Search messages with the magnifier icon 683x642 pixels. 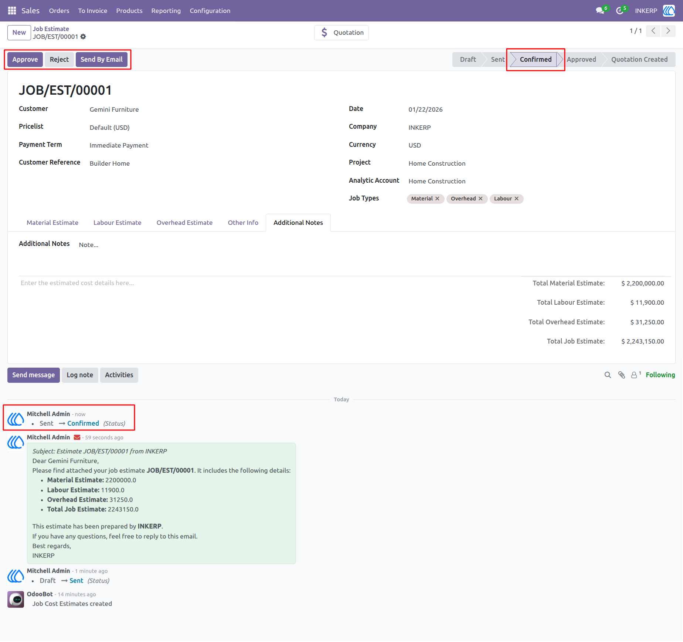[x=608, y=375]
